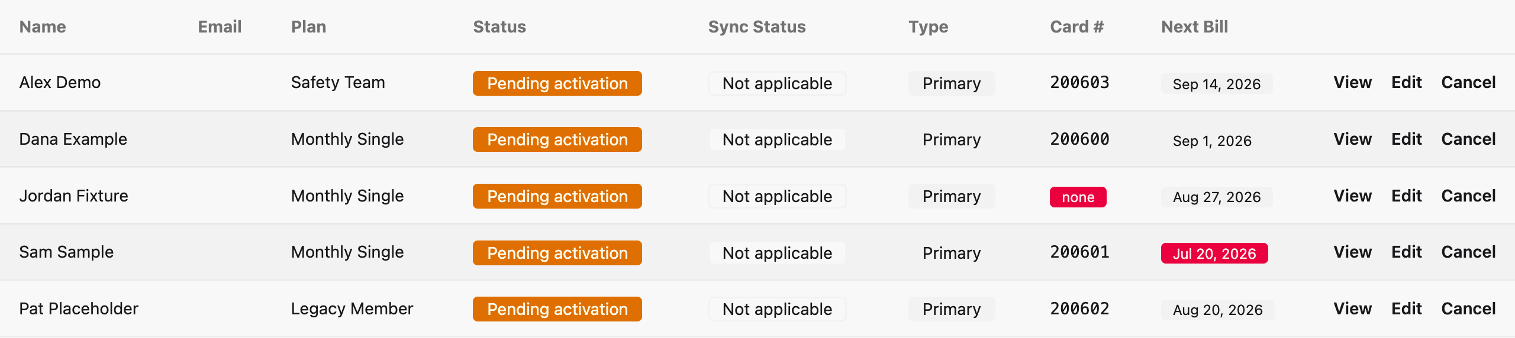Click the red Jul 20, 2026 date badge

coord(1214,253)
